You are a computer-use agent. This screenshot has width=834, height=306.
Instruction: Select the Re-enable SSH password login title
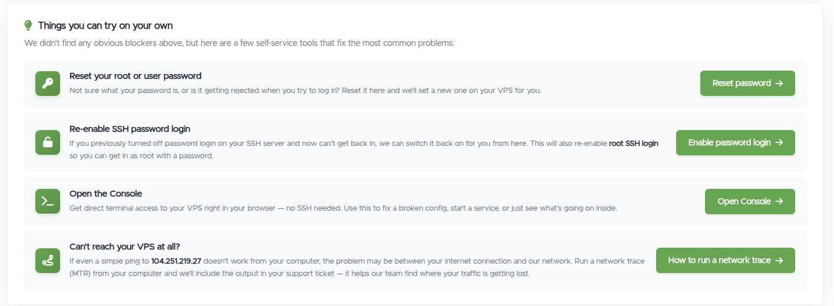coord(130,129)
